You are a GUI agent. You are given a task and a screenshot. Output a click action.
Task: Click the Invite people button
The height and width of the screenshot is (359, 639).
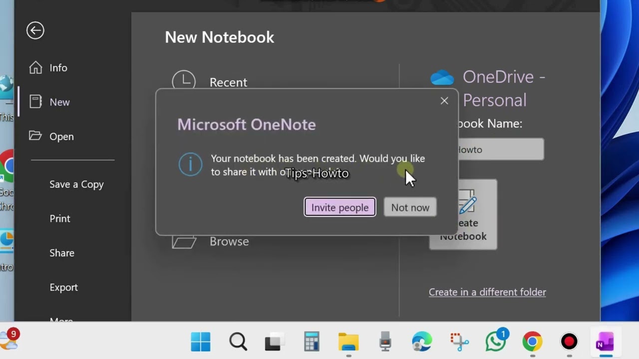coord(340,207)
